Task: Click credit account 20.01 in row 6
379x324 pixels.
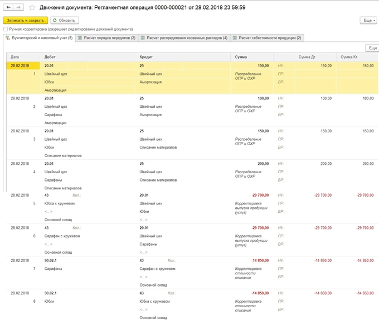Action: pos(144,228)
